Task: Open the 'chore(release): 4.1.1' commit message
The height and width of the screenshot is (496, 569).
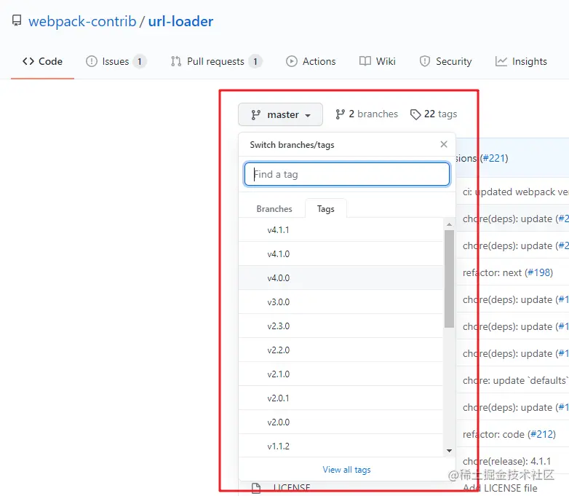Action: tap(507, 462)
